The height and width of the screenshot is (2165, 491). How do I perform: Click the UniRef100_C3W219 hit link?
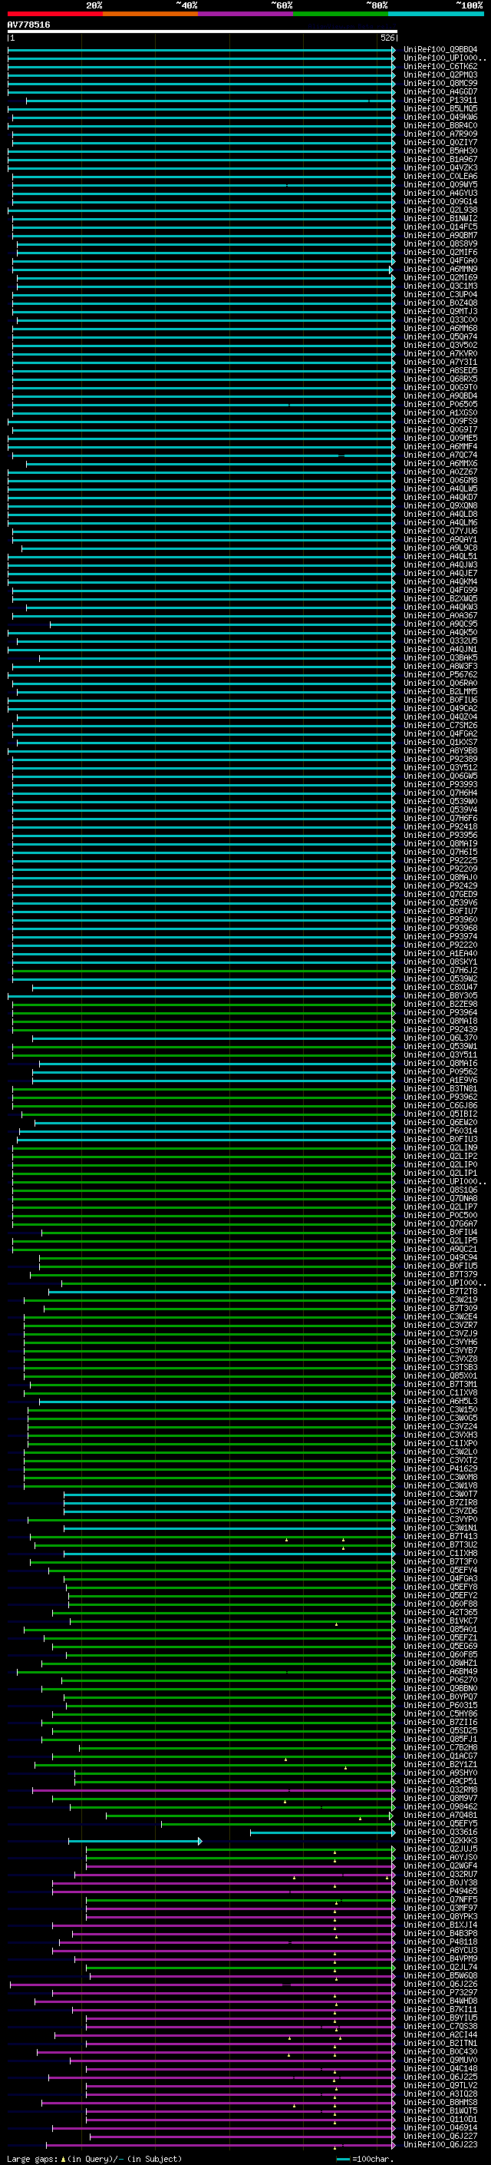point(440,1299)
